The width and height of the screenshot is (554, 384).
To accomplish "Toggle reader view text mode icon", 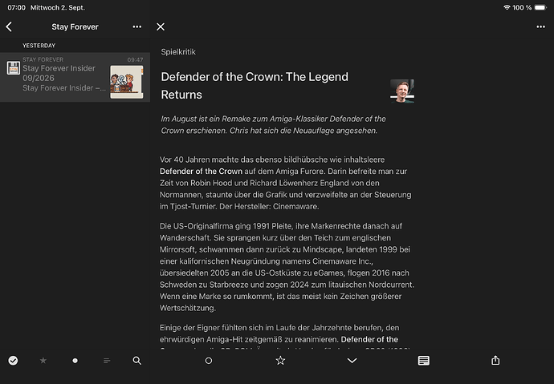I will [x=424, y=361].
